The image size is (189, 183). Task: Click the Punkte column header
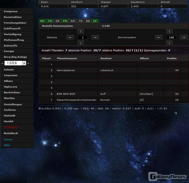coord(172,58)
